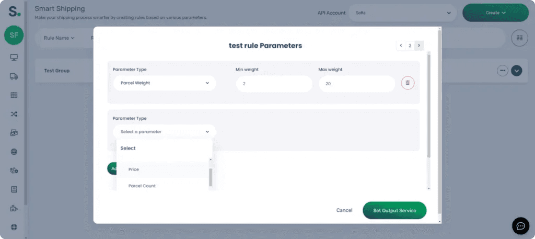
Task: Click the Min weight input field
Action: 274,83
